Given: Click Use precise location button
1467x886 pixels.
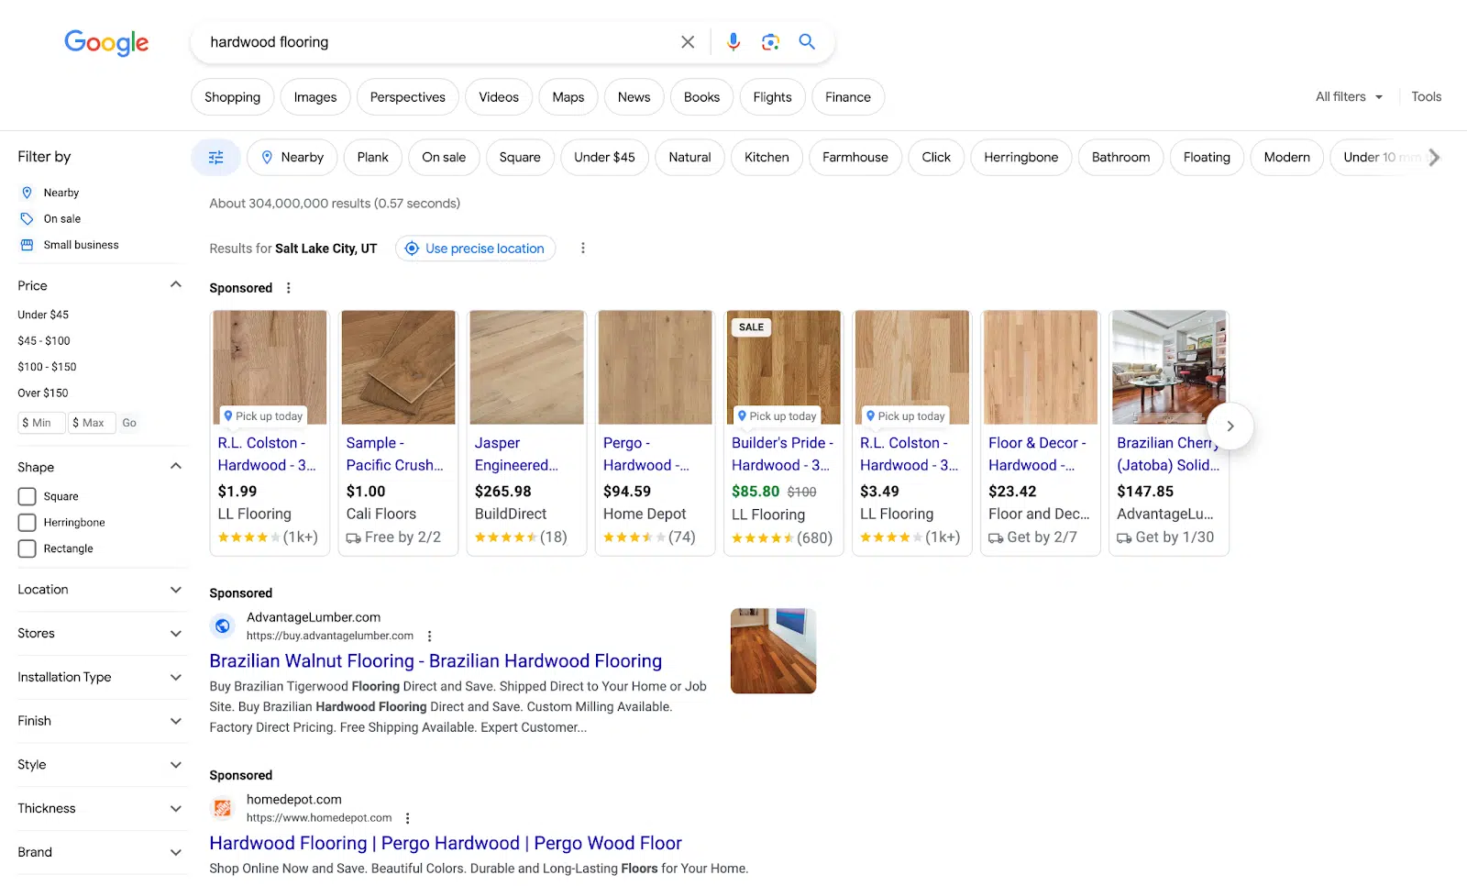Looking at the screenshot, I should point(476,249).
